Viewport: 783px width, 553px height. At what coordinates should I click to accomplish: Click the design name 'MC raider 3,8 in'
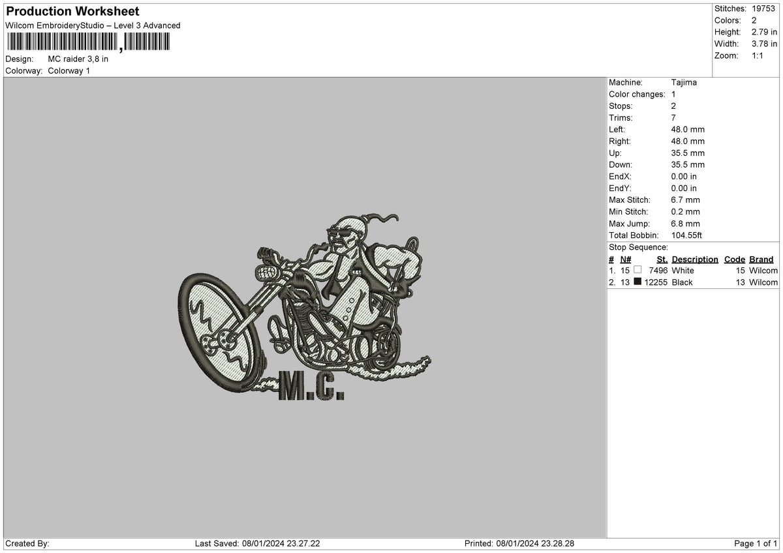(x=78, y=59)
